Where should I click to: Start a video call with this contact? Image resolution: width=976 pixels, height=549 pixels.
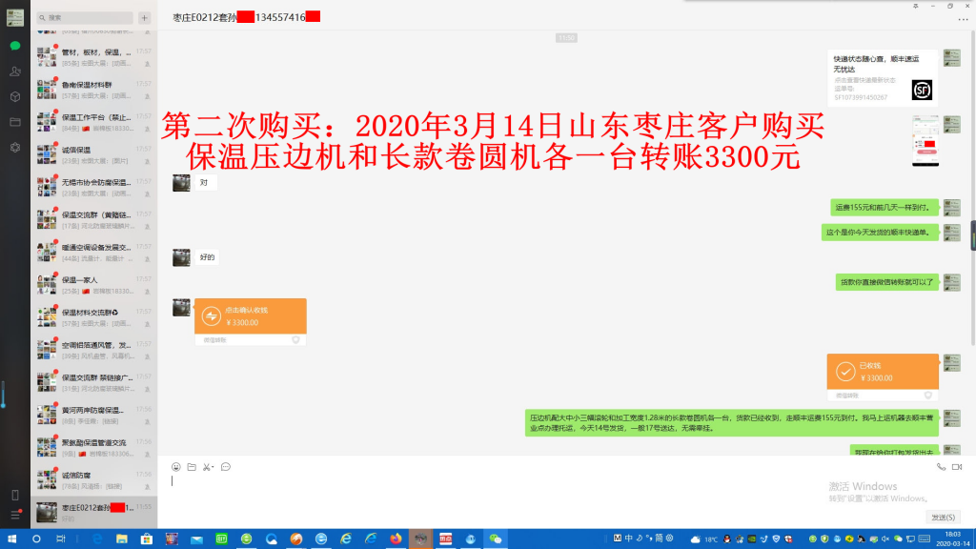[x=957, y=466]
